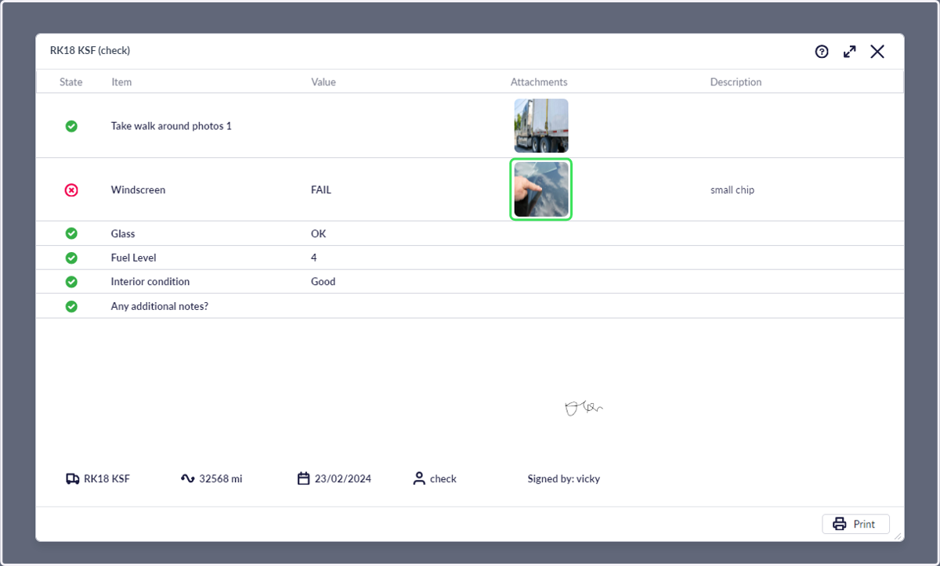This screenshot has width=940, height=566.
Task: Select the Interior condition item text
Action: [150, 282]
